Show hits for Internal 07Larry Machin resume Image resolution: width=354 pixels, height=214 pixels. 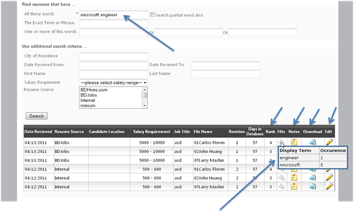pyautogui.click(x=281, y=186)
